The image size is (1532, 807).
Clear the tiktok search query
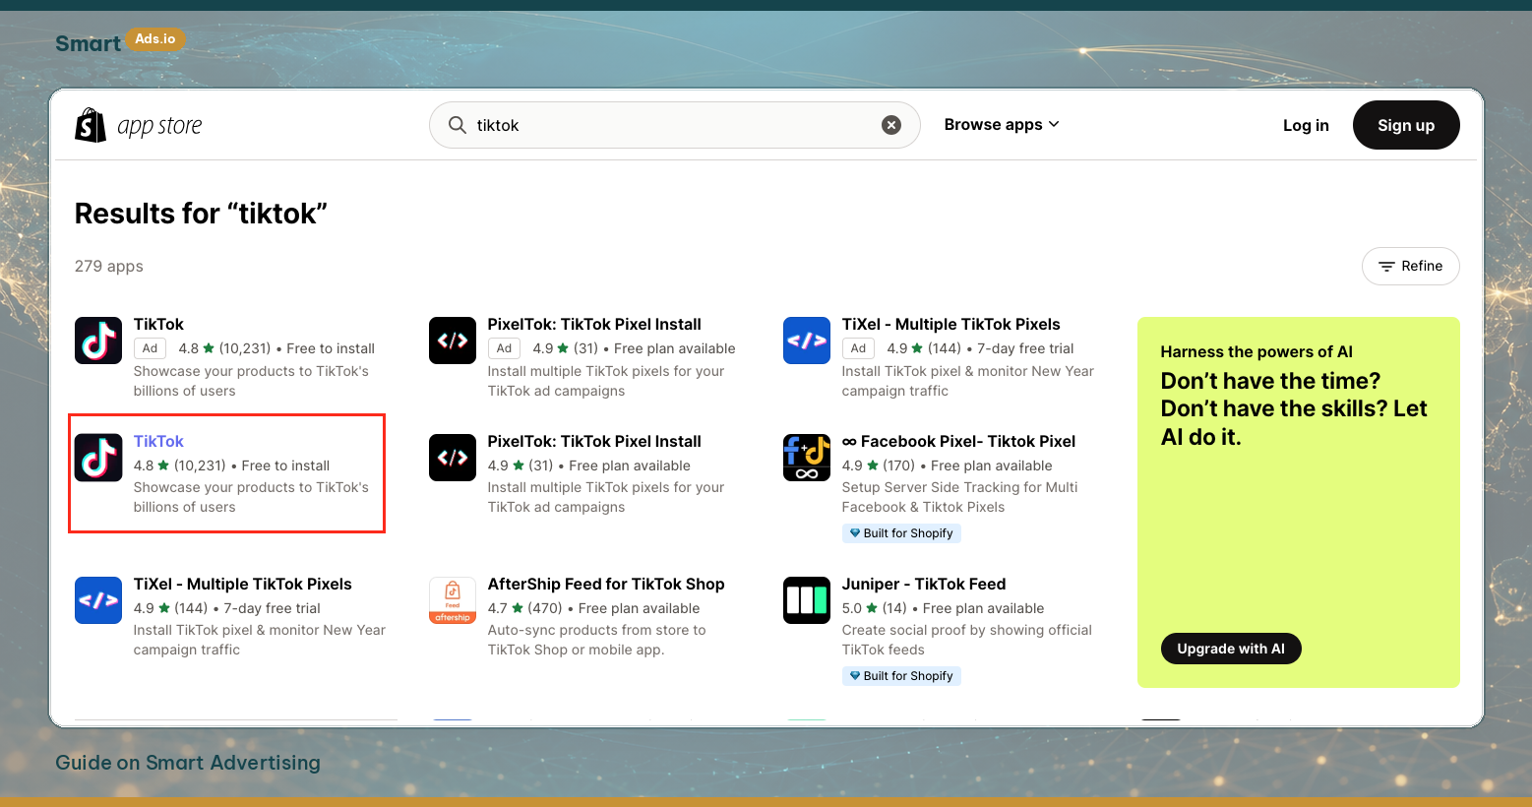coord(891,125)
